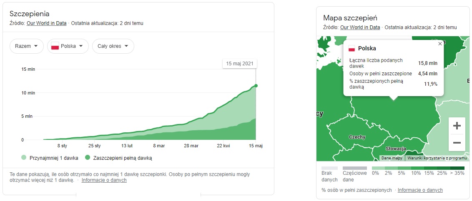Open the 'Cały okres' time range dropdown
The width and height of the screenshot is (472, 201).
113,46
